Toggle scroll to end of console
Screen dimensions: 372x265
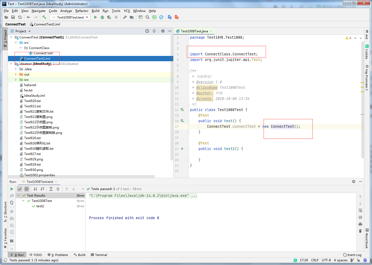coord(360,217)
